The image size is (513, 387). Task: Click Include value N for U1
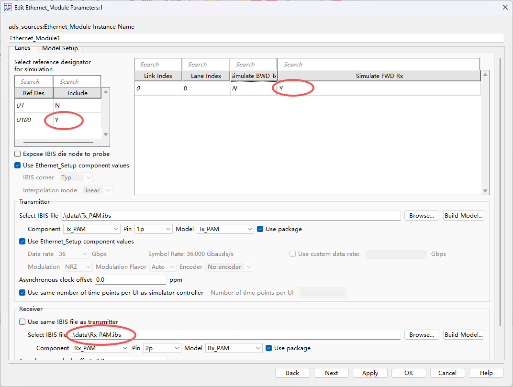click(x=77, y=105)
